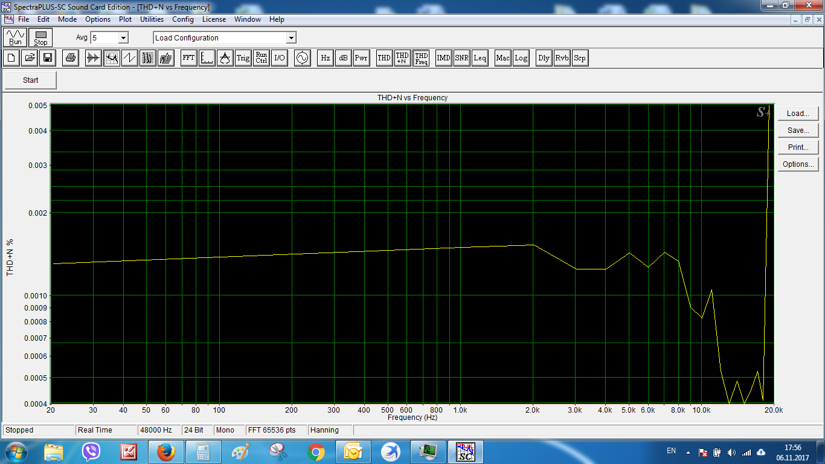This screenshot has height=464, width=825.
Task: Open the volume icon in system tray
Action: pos(732,452)
